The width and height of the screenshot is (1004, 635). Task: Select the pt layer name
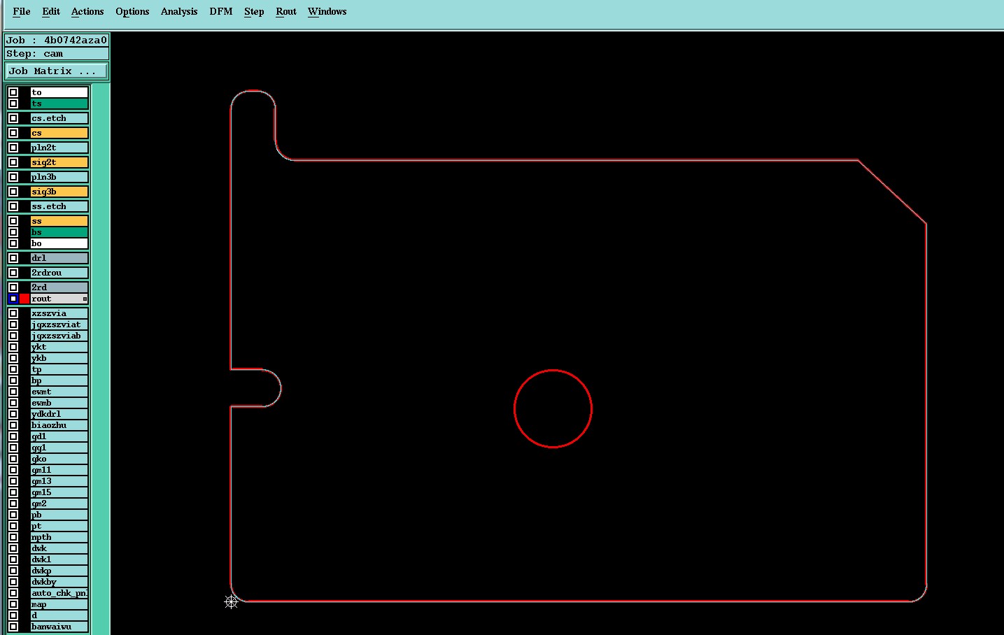(59, 526)
